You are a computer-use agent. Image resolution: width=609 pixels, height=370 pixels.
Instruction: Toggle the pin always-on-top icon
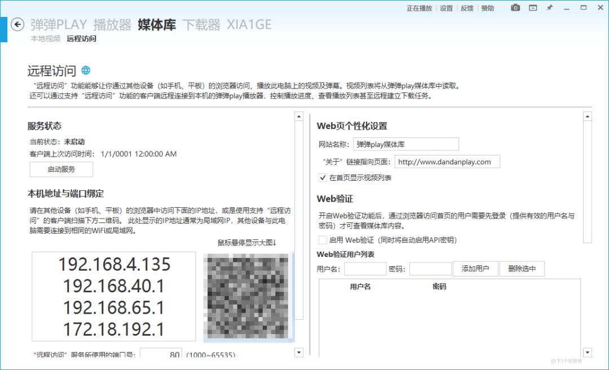(550, 8)
